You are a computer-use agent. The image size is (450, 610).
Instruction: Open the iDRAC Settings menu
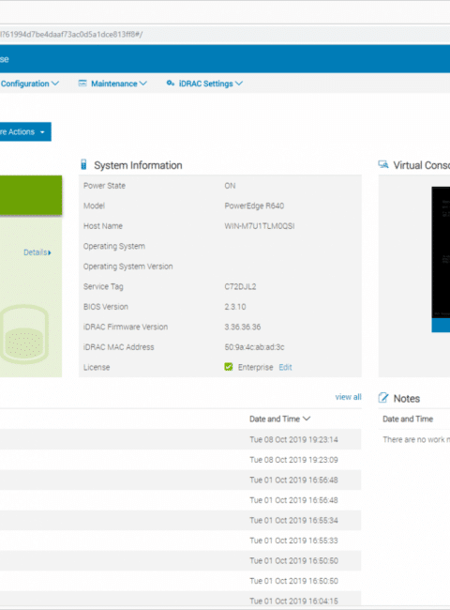(211, 84)
